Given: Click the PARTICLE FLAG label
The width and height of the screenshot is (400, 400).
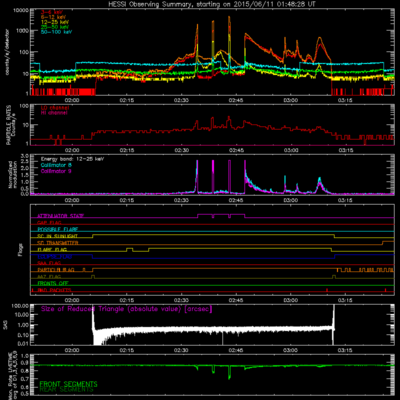Looking at the screenshot, I should (56, 270).
